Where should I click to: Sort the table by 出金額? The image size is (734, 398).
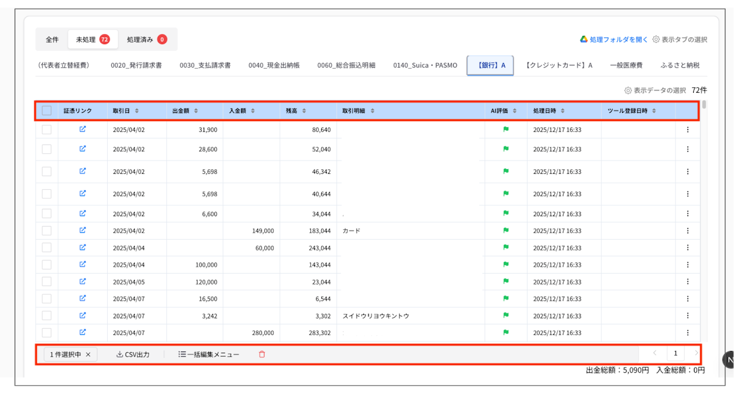[x=196, y=111]
